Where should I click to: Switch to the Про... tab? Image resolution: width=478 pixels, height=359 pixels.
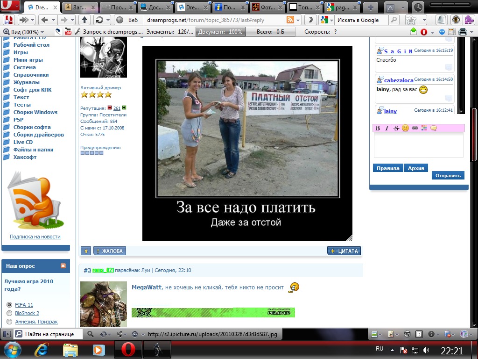117,7
